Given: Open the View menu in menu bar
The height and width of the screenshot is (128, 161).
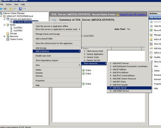Looking at the screenshot, I should (x=16, y=4).
